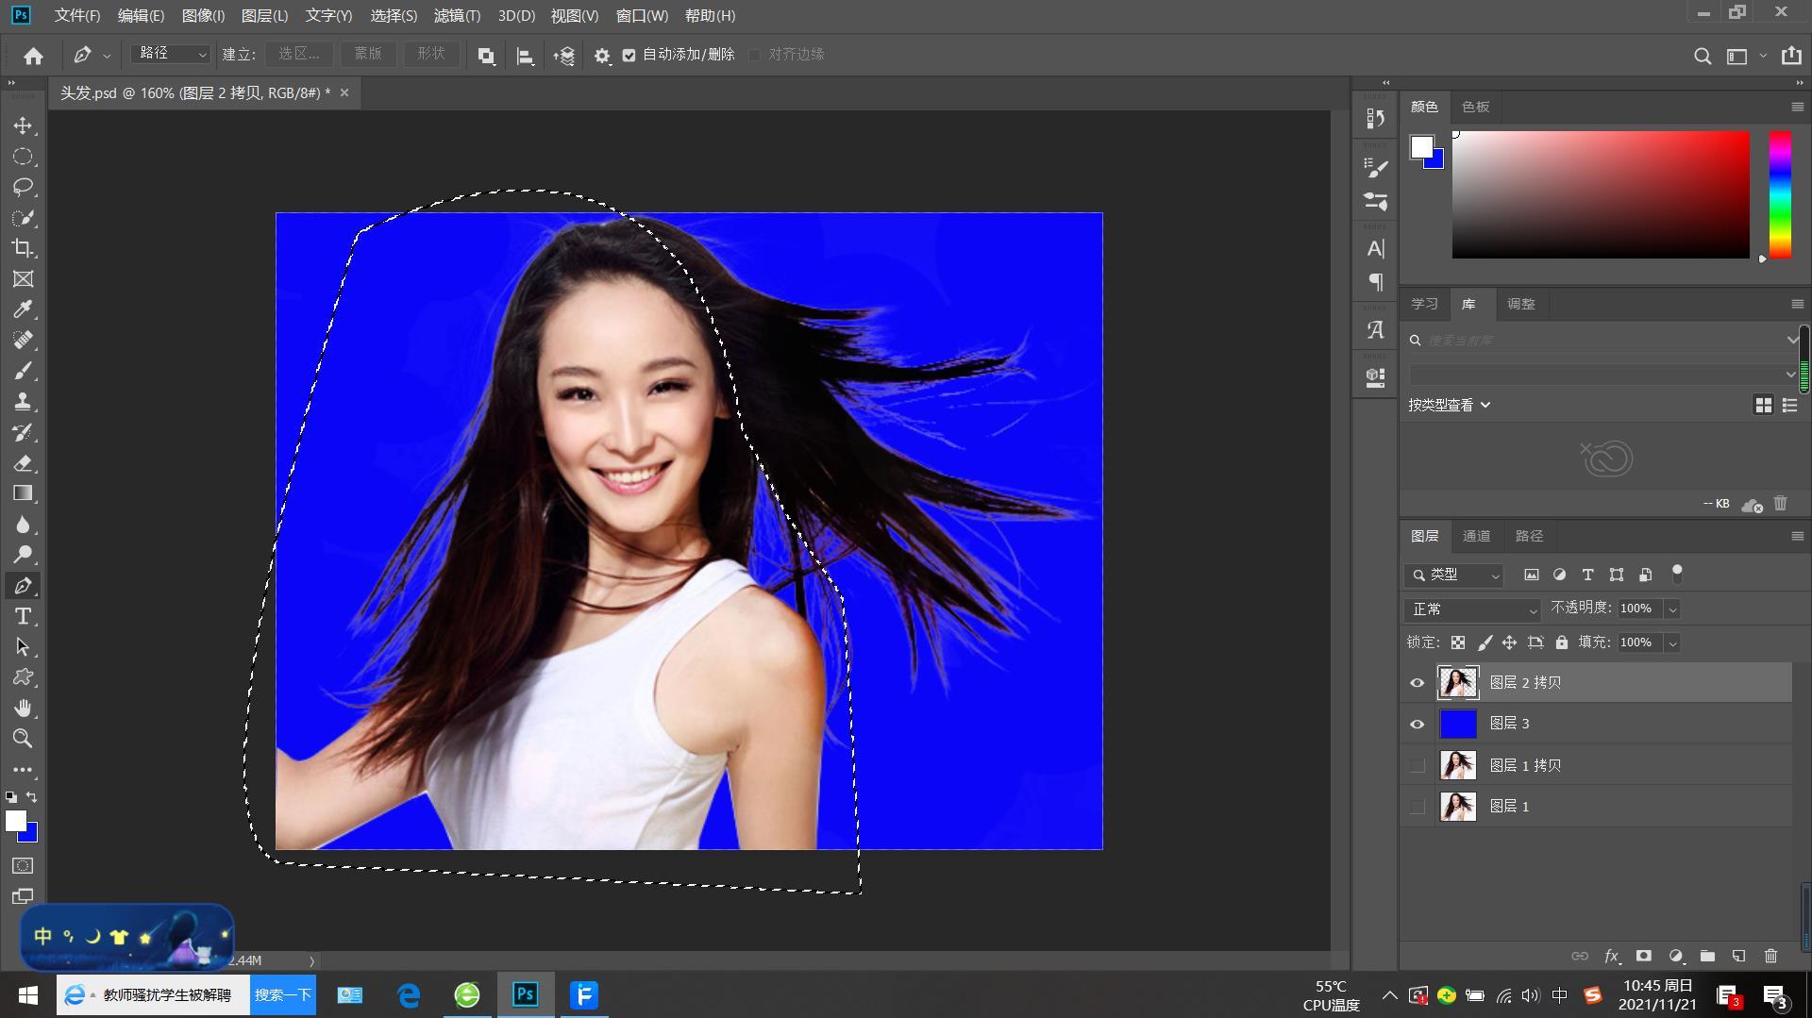Viewport: 1812px width, 1018px height.
Task: Select the Zoom tool in toolbar
Action: 23,739
